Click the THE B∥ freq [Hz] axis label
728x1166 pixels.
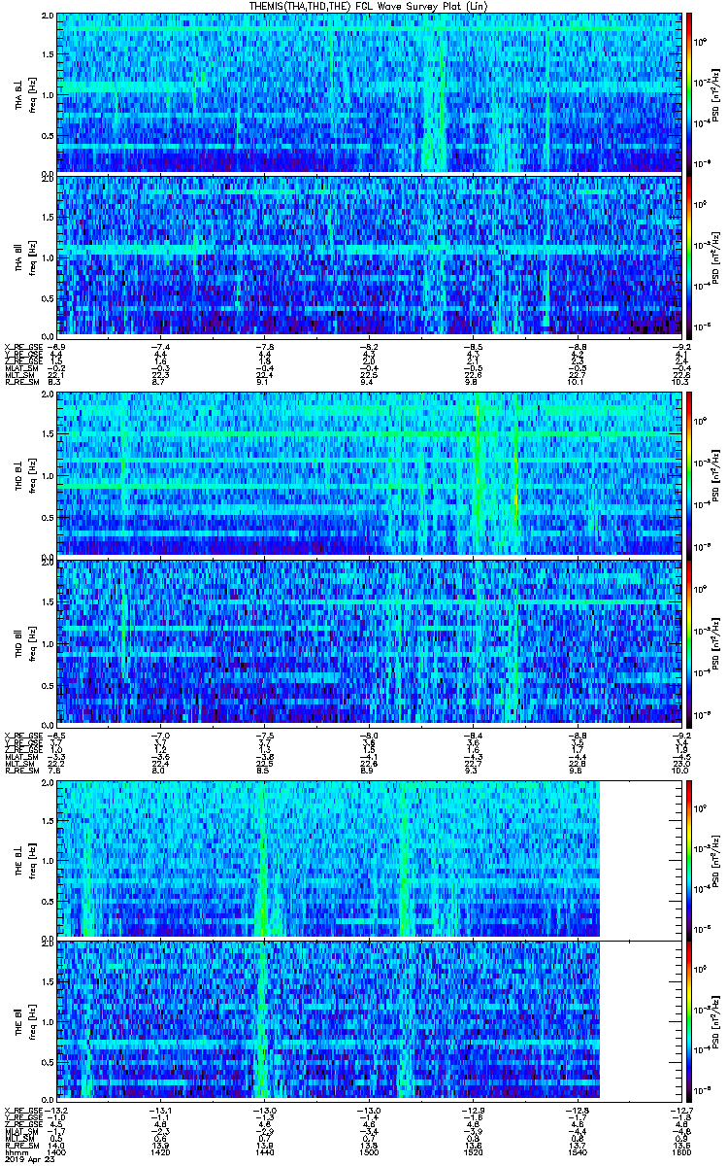31,1020
